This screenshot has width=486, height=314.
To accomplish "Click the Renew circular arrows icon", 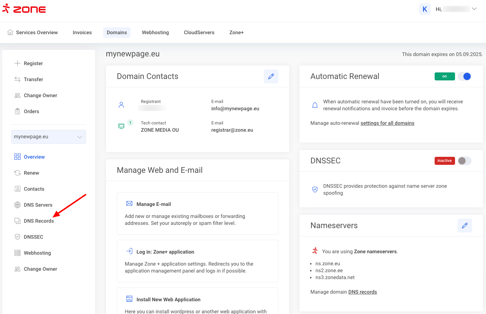I will coord(17,173).
